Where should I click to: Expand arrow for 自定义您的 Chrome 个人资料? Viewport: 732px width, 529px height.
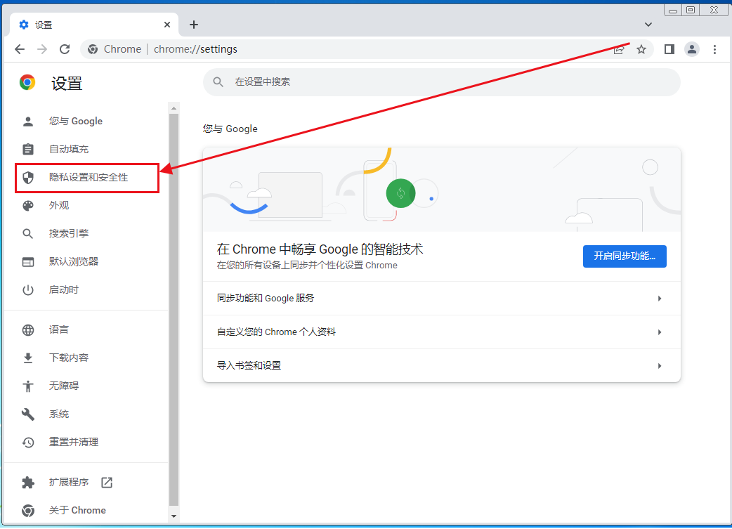coord(660,332)
